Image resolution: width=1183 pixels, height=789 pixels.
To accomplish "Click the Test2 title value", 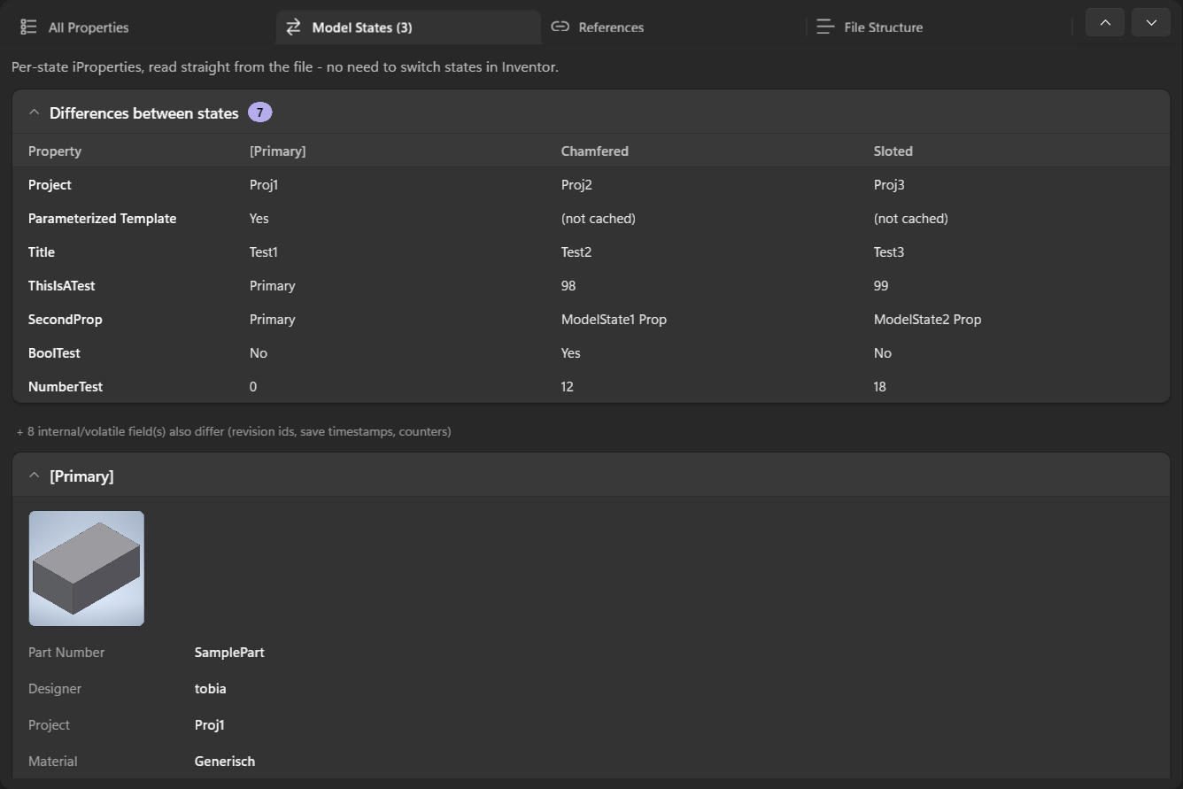I will pyautogui.click(x=576, y=252).
